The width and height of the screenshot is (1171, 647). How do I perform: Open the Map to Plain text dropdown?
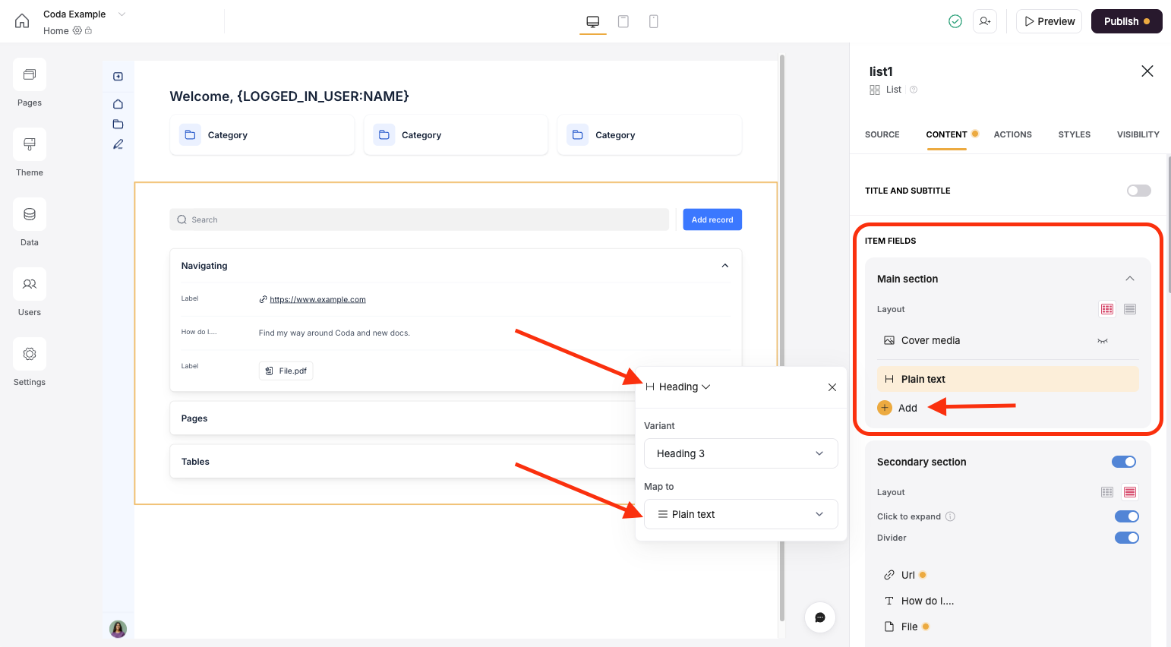(x=741, y=514)
